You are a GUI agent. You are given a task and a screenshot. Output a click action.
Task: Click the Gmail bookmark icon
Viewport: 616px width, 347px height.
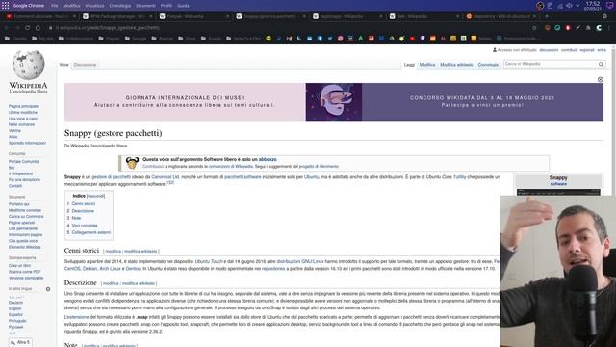point(289,39)
